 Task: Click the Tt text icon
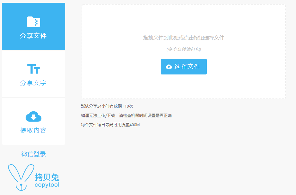tap(34, 69)
